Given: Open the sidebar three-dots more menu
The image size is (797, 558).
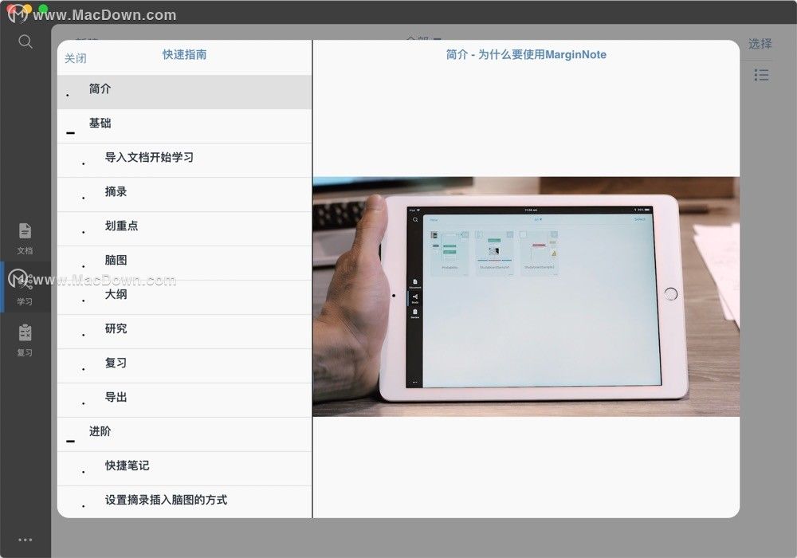Looking at the screenshot, I should tap(25, 540).
